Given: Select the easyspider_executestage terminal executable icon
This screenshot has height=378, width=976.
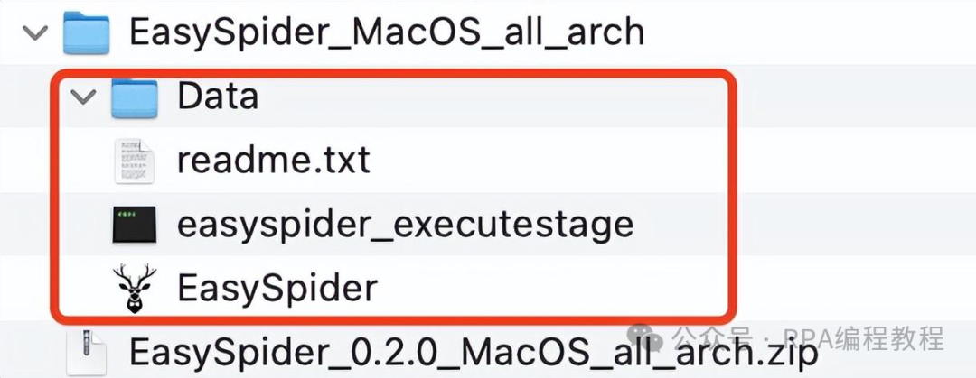Looking at the screenshot, I should click(x=135, y=225).
